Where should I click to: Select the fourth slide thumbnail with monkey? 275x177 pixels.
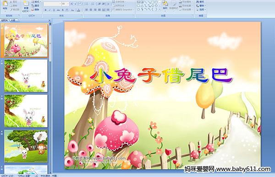(26, 146)
